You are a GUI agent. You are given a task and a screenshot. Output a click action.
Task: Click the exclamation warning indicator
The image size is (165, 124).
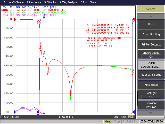(134, 117)
